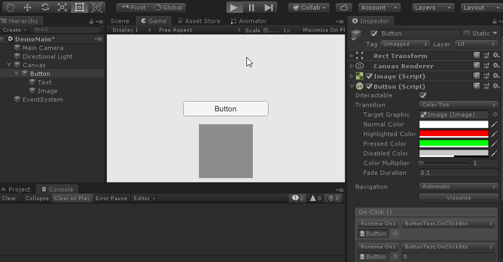This screenshot has height=262, width=503.
Task: Select EventSystem in Hierarchy
Action: [43, 100]
